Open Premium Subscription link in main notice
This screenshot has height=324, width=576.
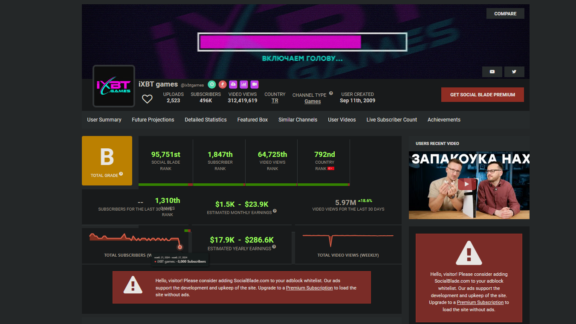[310, 288]
